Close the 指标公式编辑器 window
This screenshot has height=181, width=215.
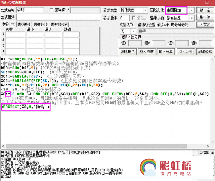[213, 2]
